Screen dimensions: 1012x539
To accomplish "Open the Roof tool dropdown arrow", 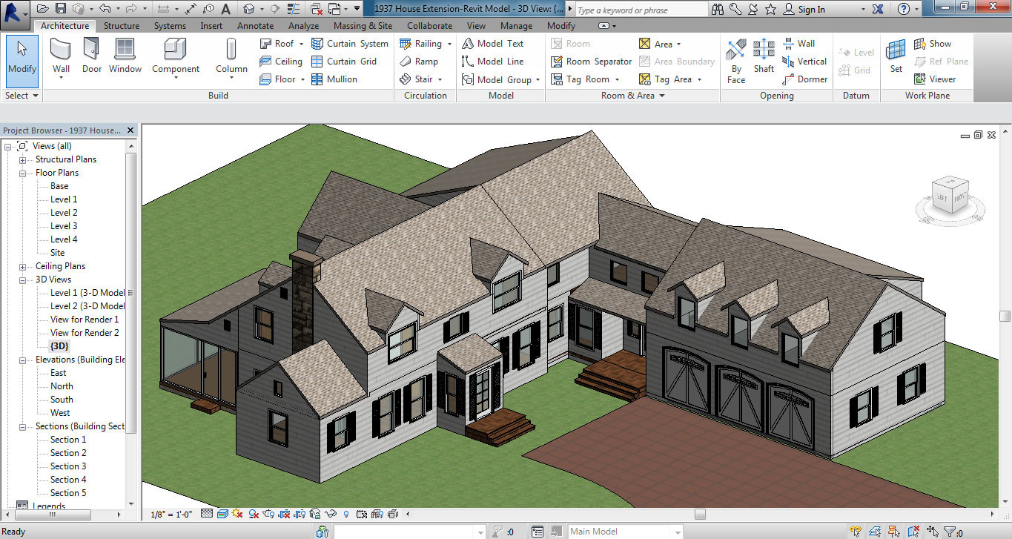I will pos(301,44).
